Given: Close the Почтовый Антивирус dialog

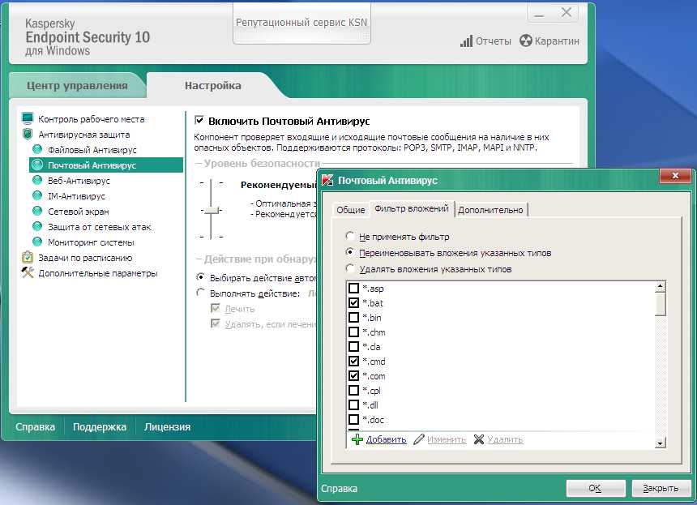Looking at the screenshot, I should point(675,176).
